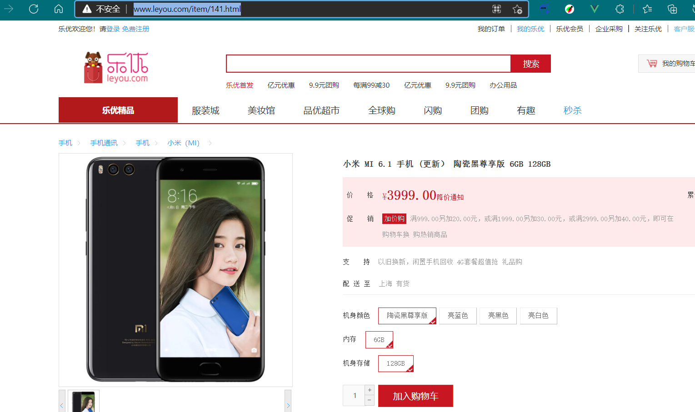
Task: Decrease quantity with minus button
Action: 370,400
